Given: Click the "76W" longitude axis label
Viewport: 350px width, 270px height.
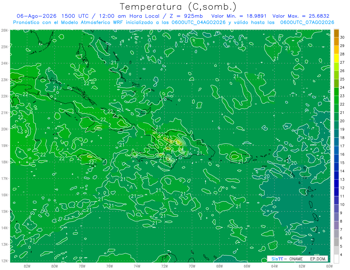Looking at the screenshot, I should [x=109, y=266].
